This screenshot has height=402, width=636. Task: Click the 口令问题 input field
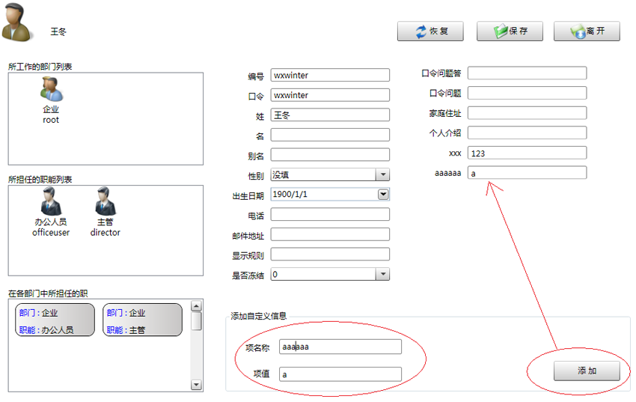coord(527,93)
